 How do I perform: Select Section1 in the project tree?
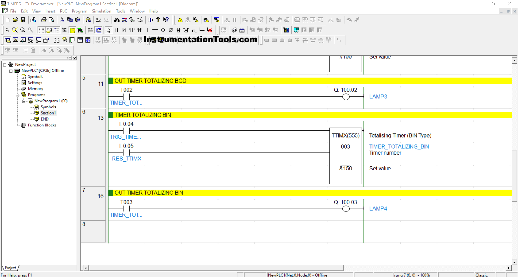click(x=48, y=113)
